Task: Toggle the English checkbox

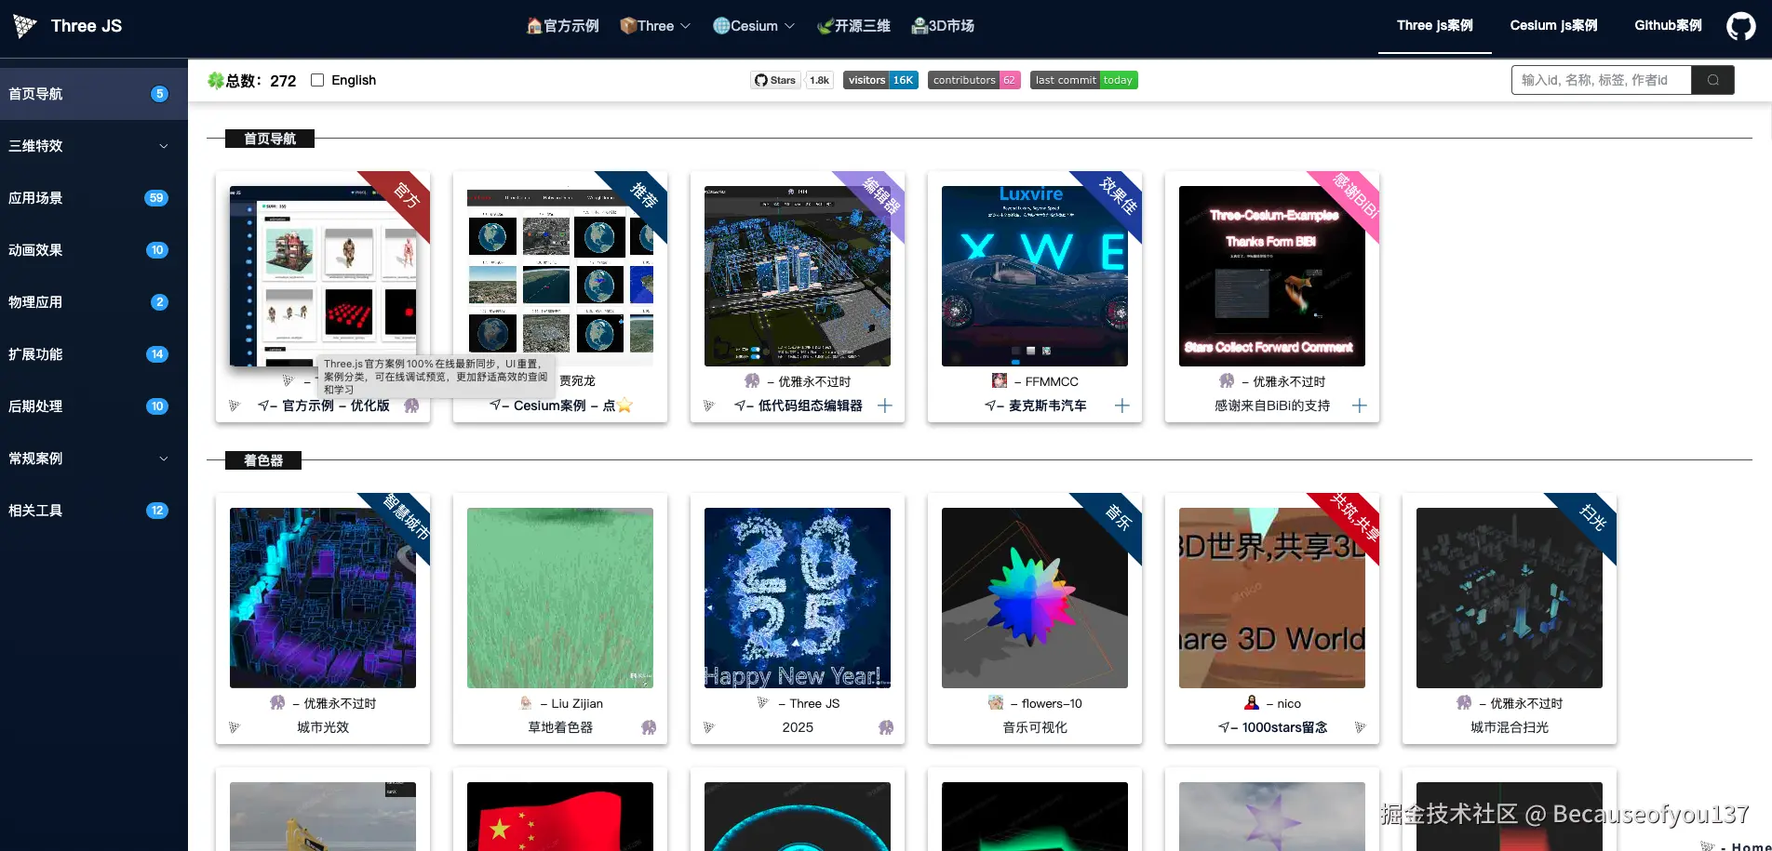Action: click(x=317, y=80)
